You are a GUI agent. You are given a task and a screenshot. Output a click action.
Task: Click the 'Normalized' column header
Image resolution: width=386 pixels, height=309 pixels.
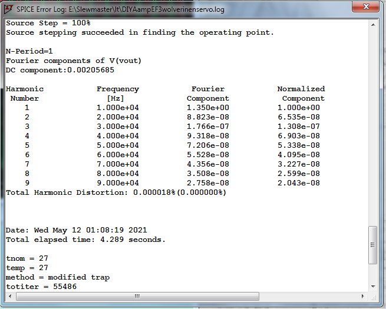tap(301, 89)
